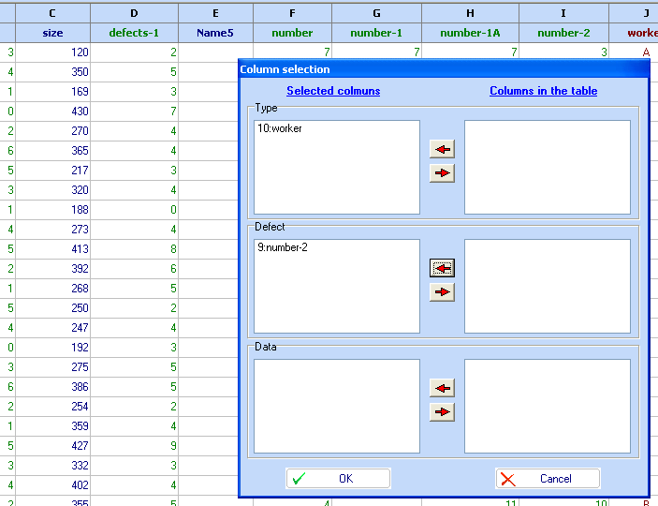The width and height of the screenshot is (658, 506).
Task: Click the 'number-1A' column name cell
Action: coord(470,33)
